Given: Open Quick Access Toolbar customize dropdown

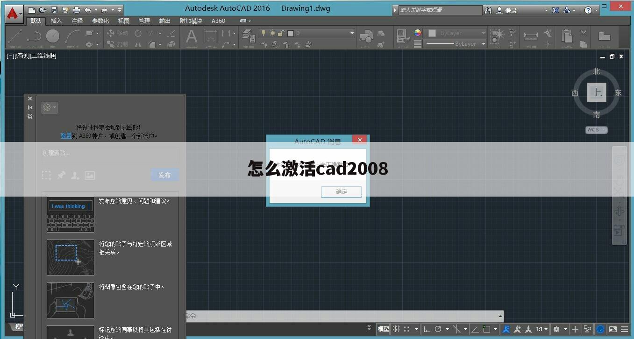Looking at the screenshot, I should (x=120, y=10).
